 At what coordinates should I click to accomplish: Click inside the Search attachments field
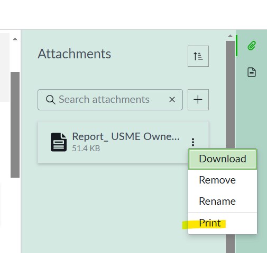coord(110,100)
